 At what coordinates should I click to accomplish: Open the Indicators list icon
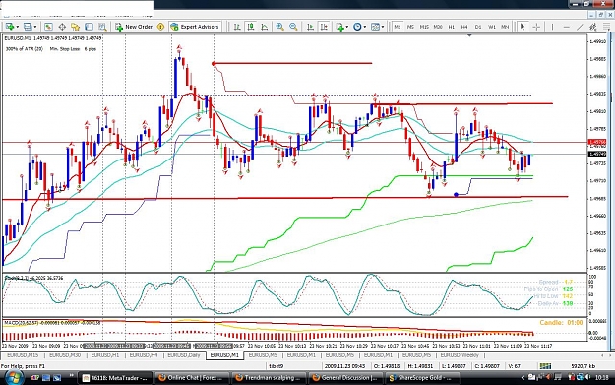point(339,27)
